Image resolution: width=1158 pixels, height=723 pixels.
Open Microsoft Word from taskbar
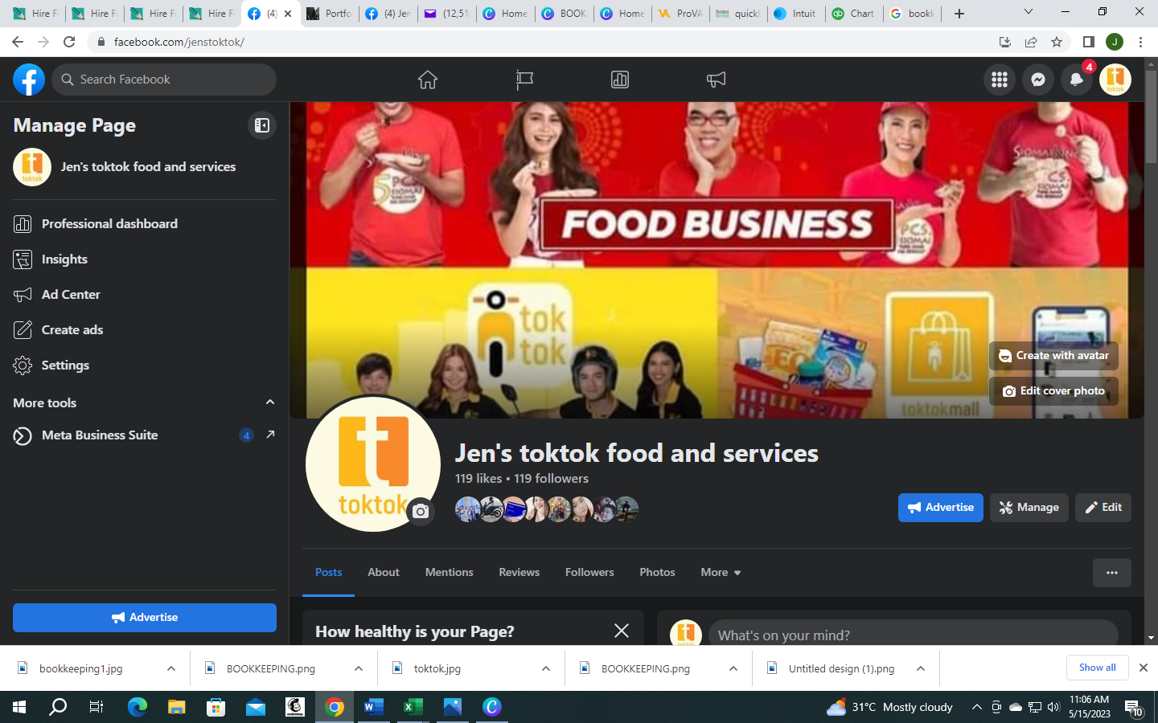pos(374,707)
